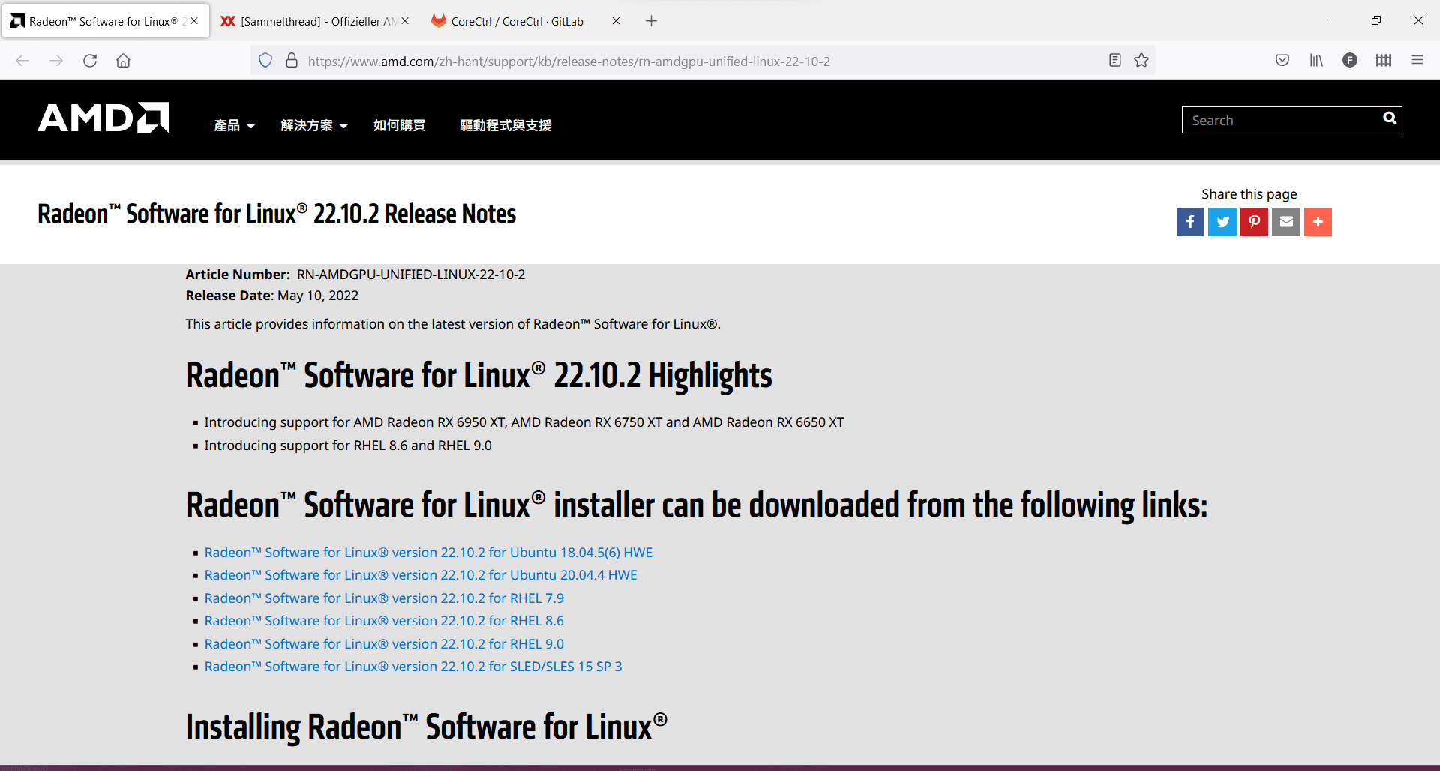Close the Radeon Software tab

tap(194, 21)
